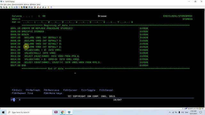This screenshot has height=115, width=205.
Task: Click 'DECLARE VAR2 INT DEFAULT 0;' line
Action: [x=43, y=41]
